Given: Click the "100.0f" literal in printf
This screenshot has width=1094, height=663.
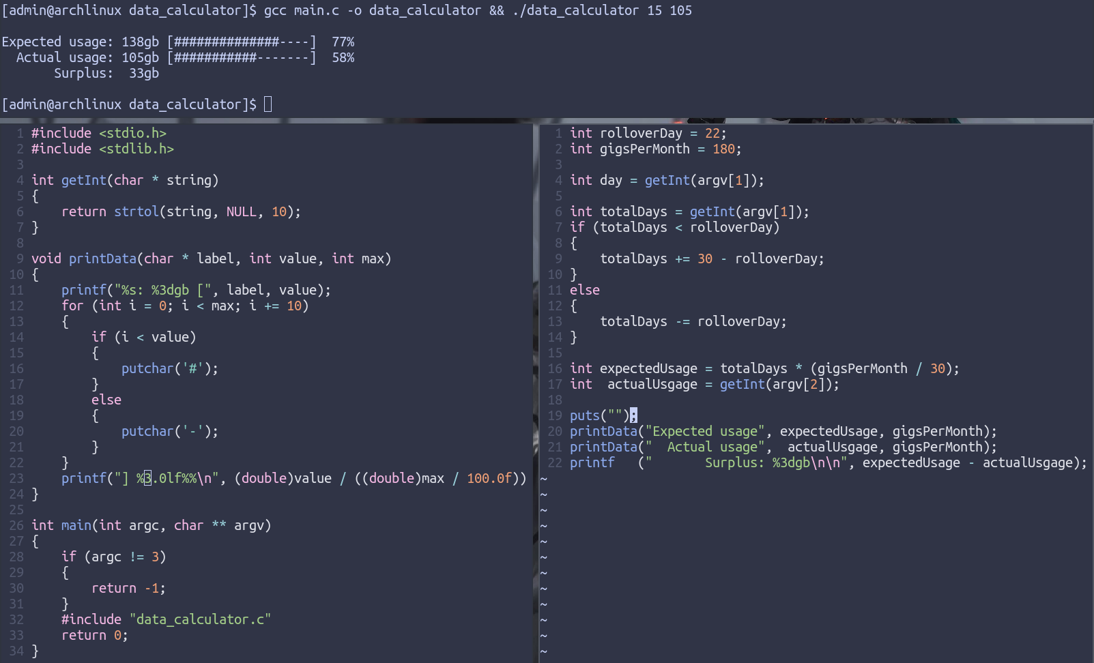Looking at the screenshot, I should click(489, 478).
